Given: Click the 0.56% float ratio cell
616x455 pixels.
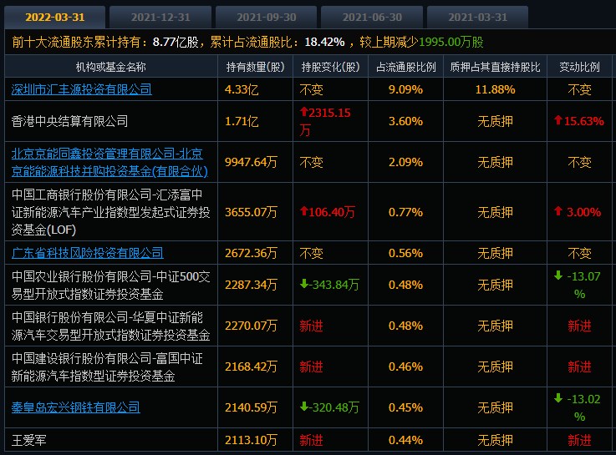Looking at the screenshot, I should pos(406,254).
